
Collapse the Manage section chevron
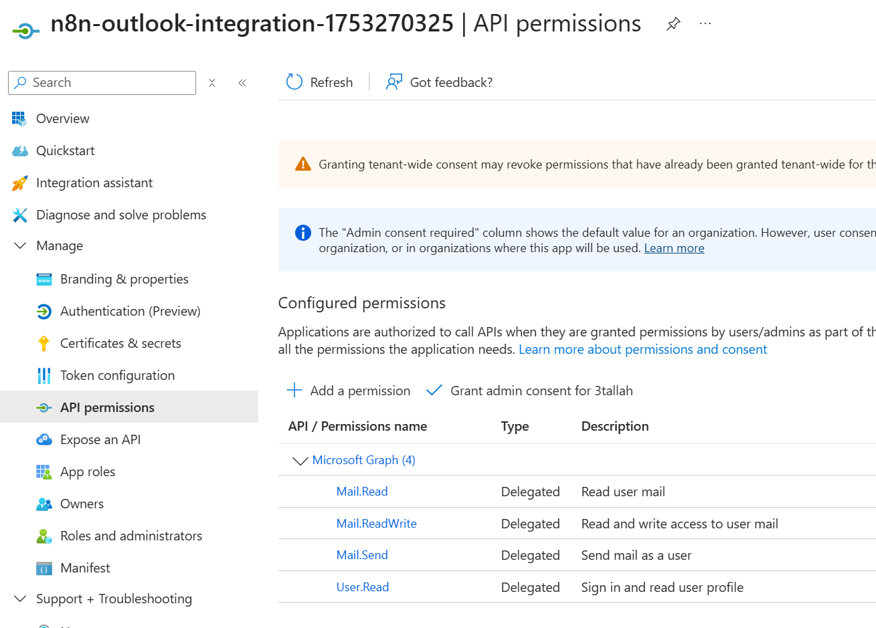click(20, 245)
